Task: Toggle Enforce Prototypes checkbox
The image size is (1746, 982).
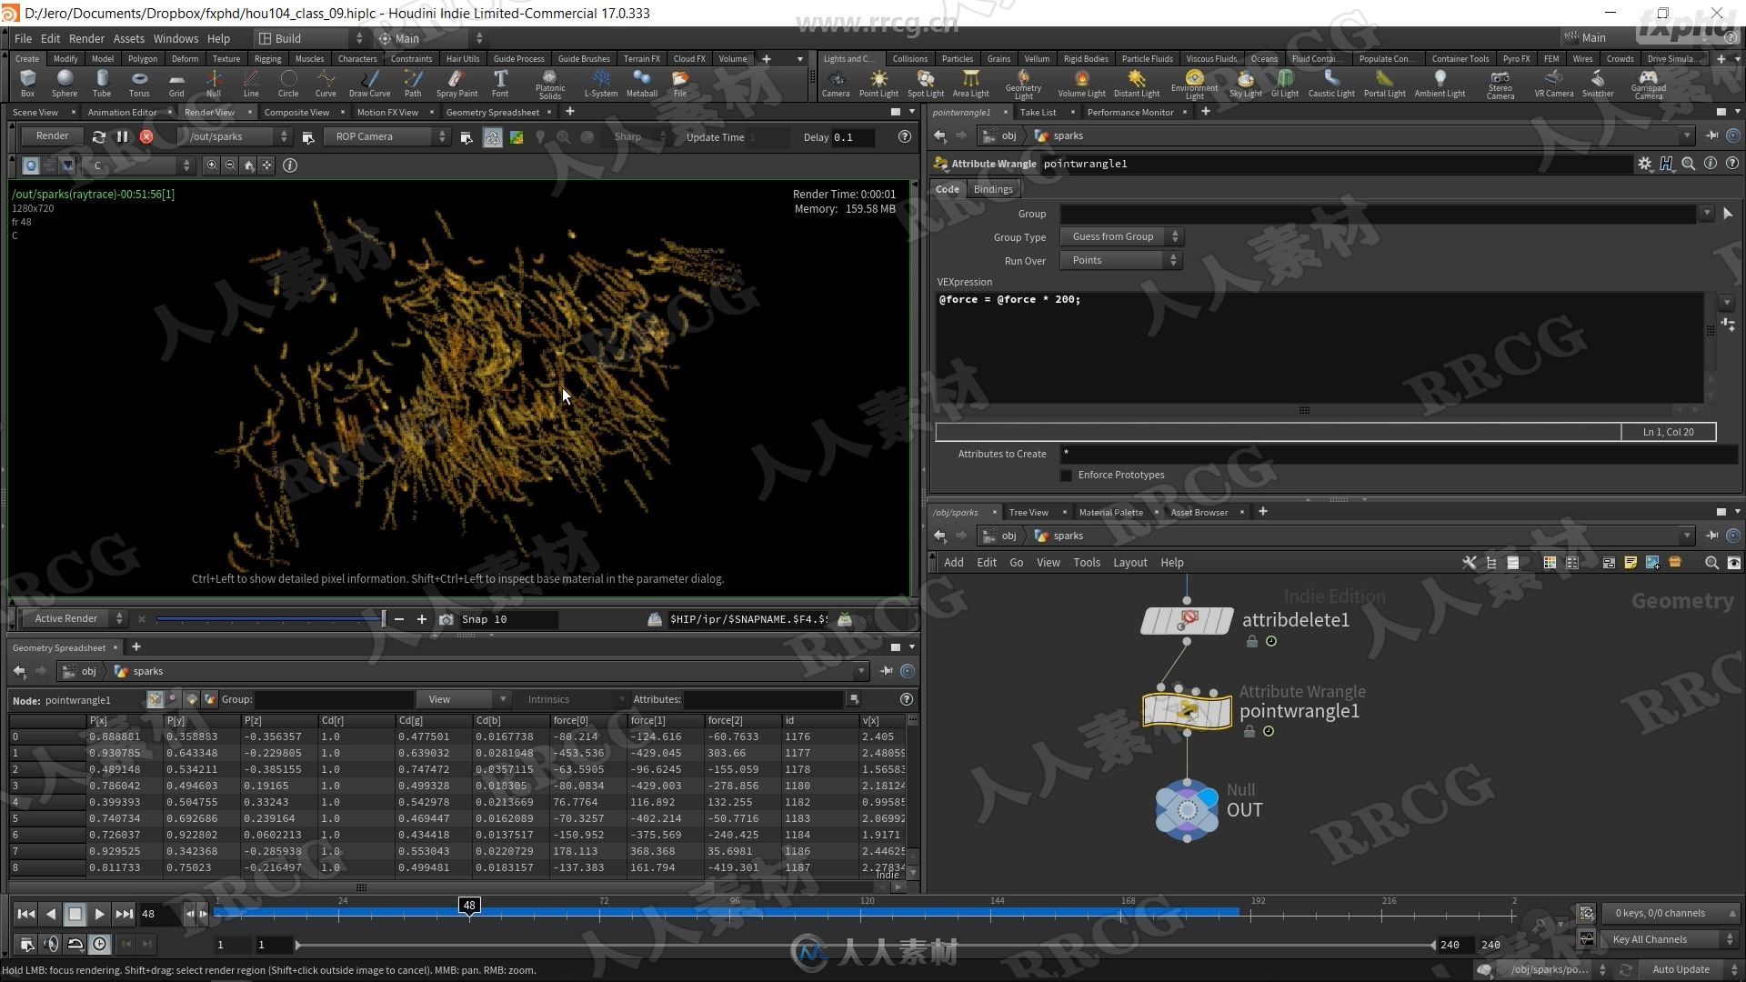Action: coord(1066,475)
